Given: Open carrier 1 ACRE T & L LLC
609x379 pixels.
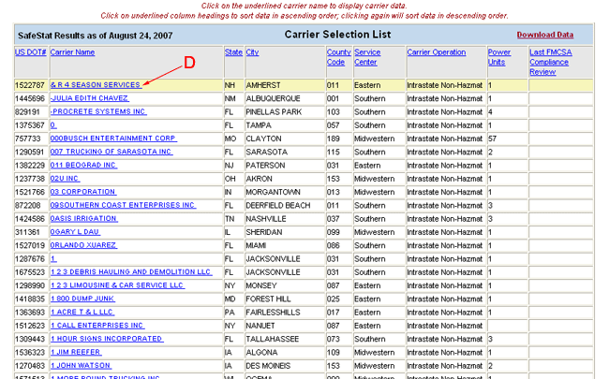Looking at the screenshot, I should click(82, 313).
